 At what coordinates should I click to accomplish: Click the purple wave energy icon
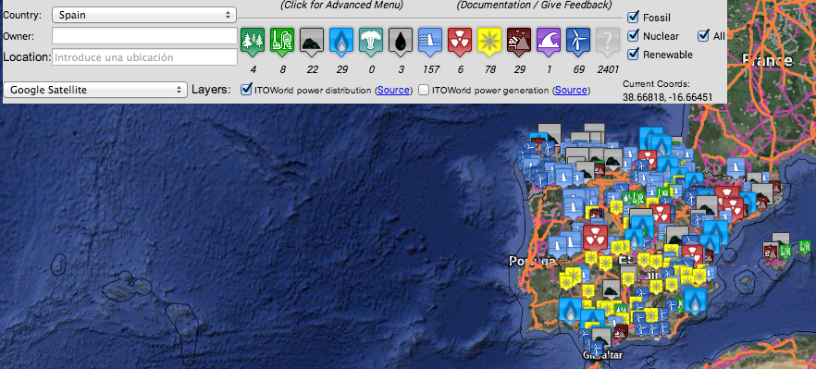tap(549, 41)
